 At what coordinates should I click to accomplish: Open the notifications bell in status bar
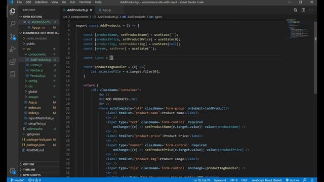coord(312,180)
